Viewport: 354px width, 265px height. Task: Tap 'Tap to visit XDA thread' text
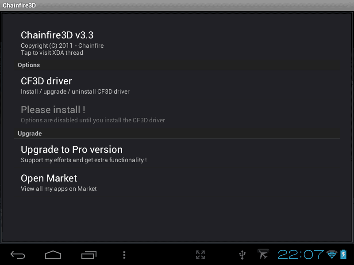(52, 53)
